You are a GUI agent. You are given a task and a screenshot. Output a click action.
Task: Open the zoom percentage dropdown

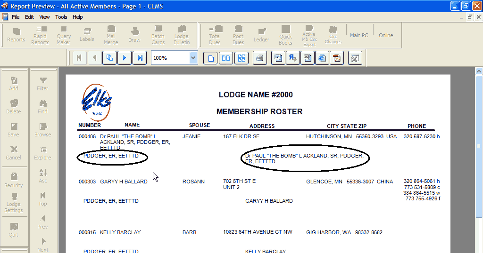coord(193,58)
